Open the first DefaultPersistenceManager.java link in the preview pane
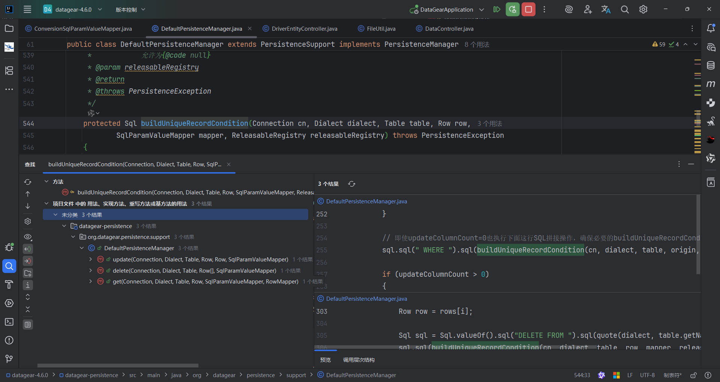Image resolution: width=720 pixels, height=382 pixels. pyautogui.click(x=366, y=201)
